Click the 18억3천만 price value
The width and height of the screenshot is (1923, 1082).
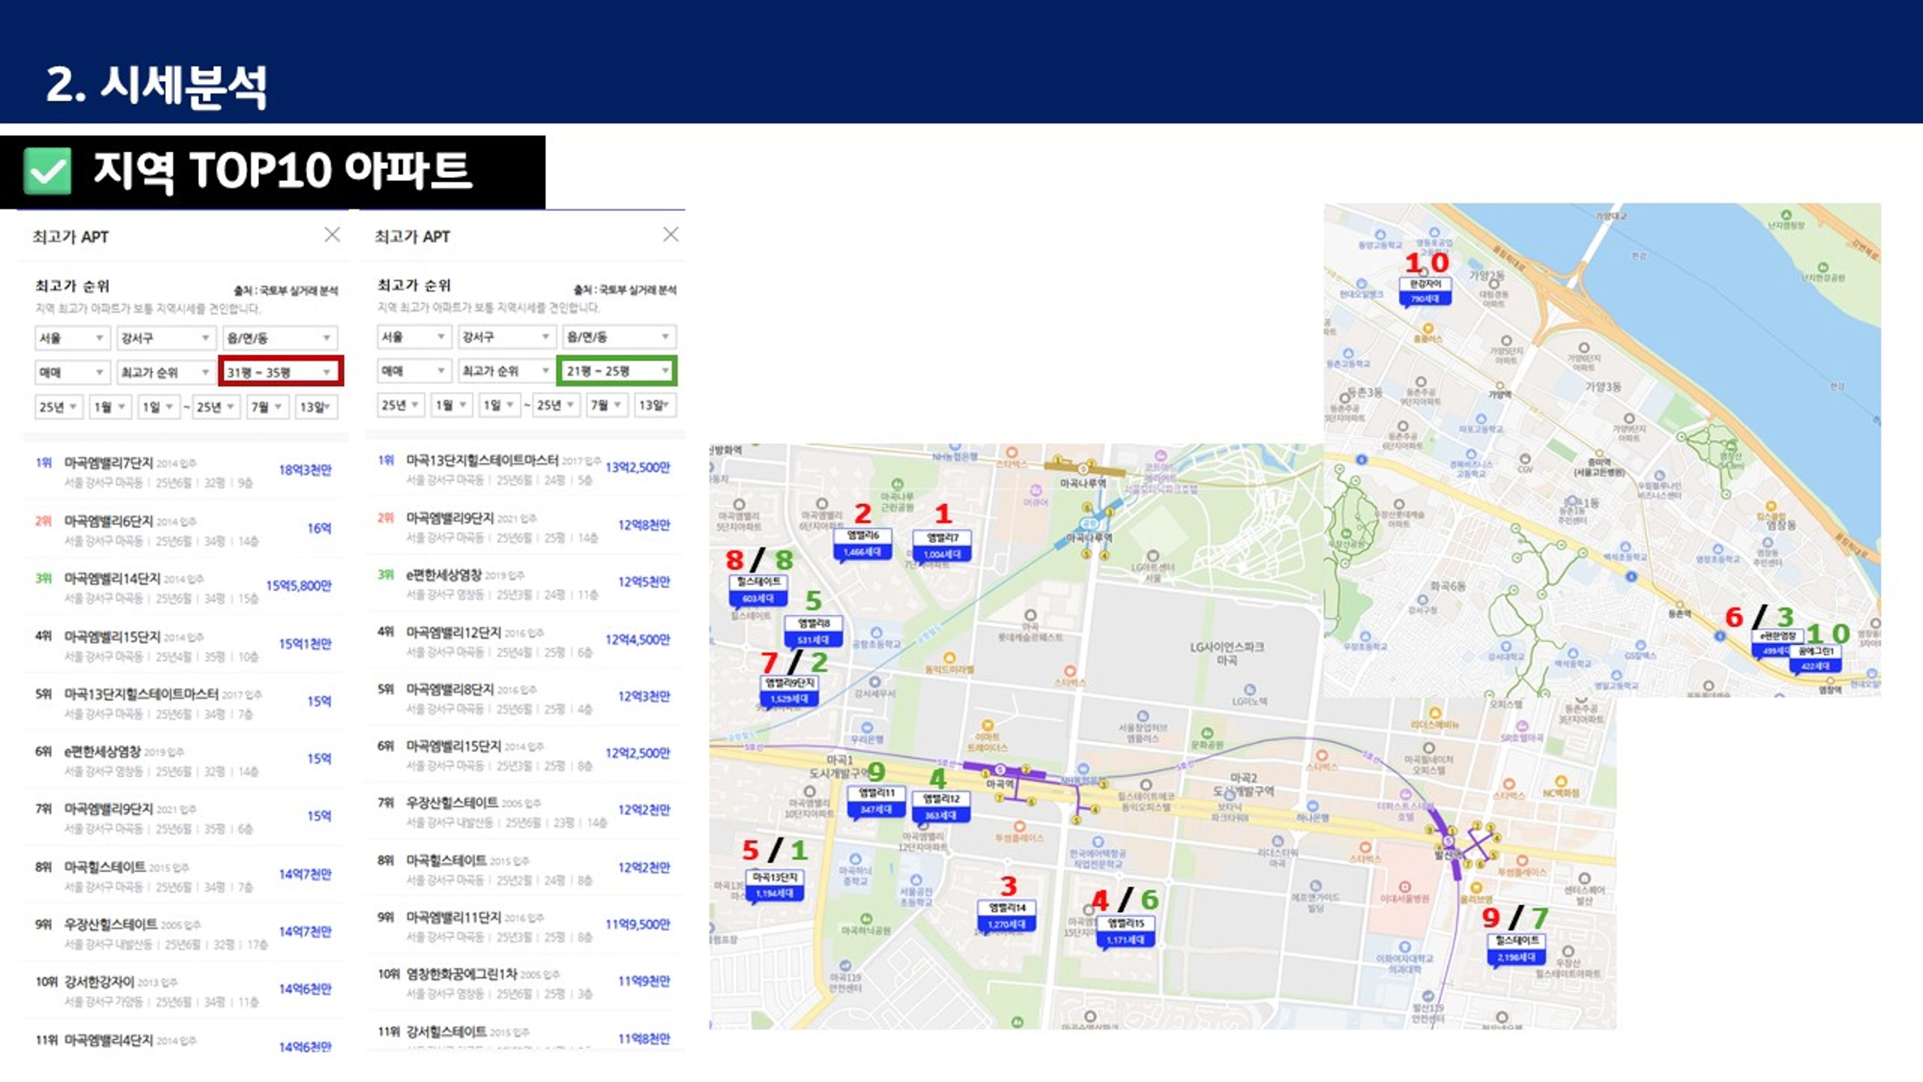click(x=304, y=470)
